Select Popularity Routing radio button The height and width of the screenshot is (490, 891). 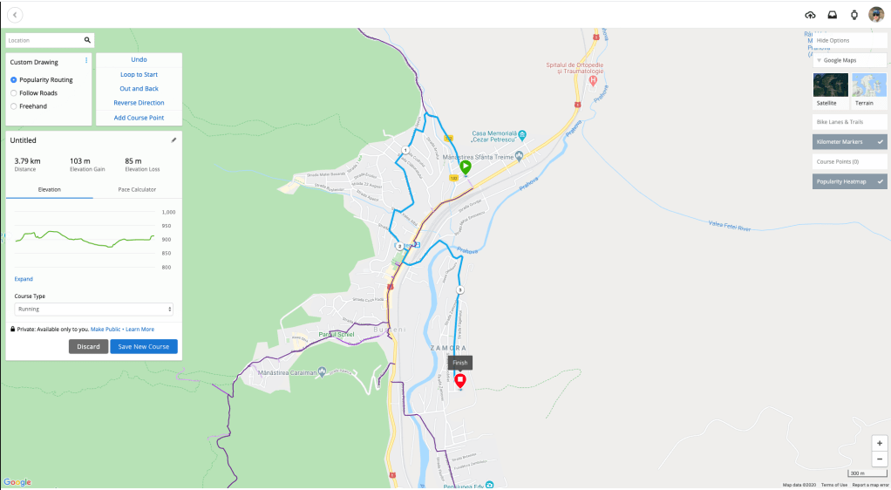(x=14, y=80)
